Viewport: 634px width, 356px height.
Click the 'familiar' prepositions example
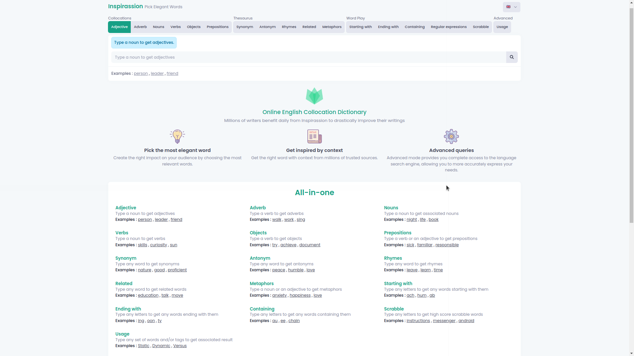pyautogui.click(x=425, y=245)
